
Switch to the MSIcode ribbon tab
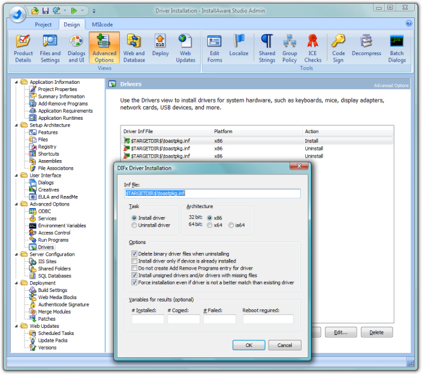102,24
